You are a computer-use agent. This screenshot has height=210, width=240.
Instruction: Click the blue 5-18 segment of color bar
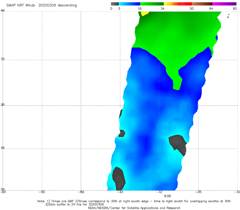[x=129, y=4]
